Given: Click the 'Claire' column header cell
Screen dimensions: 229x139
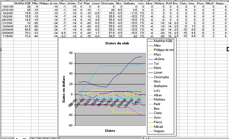Looking at the screenshot, I should click(183, 3).
